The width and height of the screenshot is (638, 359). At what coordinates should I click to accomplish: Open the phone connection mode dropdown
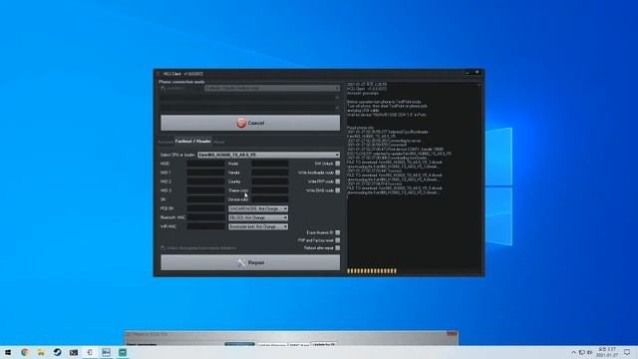272,89
